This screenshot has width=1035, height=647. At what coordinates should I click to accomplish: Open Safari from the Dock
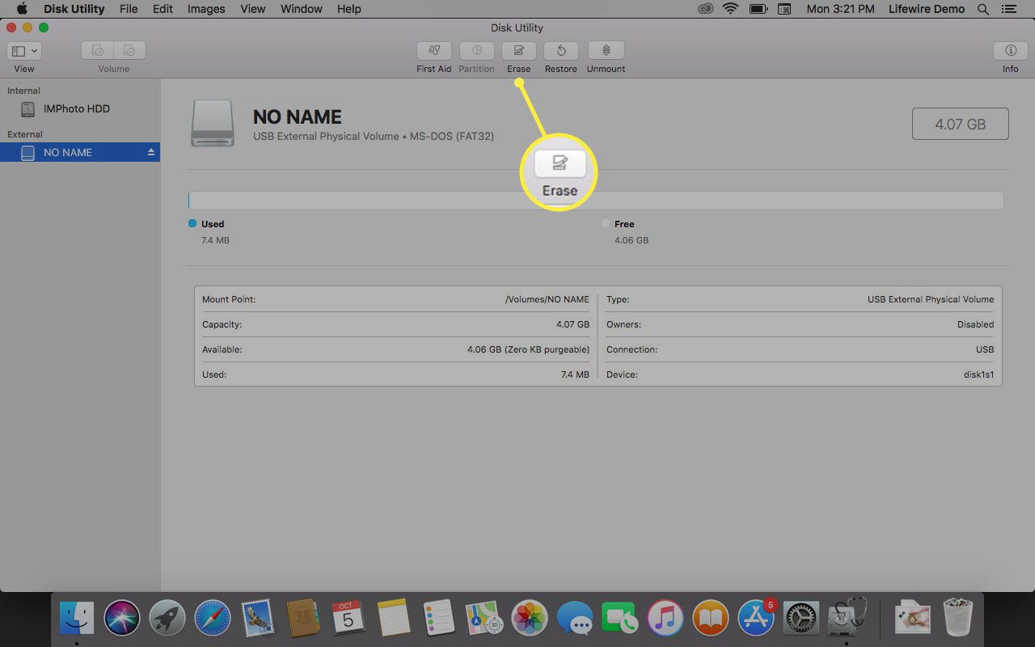(x=213, y=619)
